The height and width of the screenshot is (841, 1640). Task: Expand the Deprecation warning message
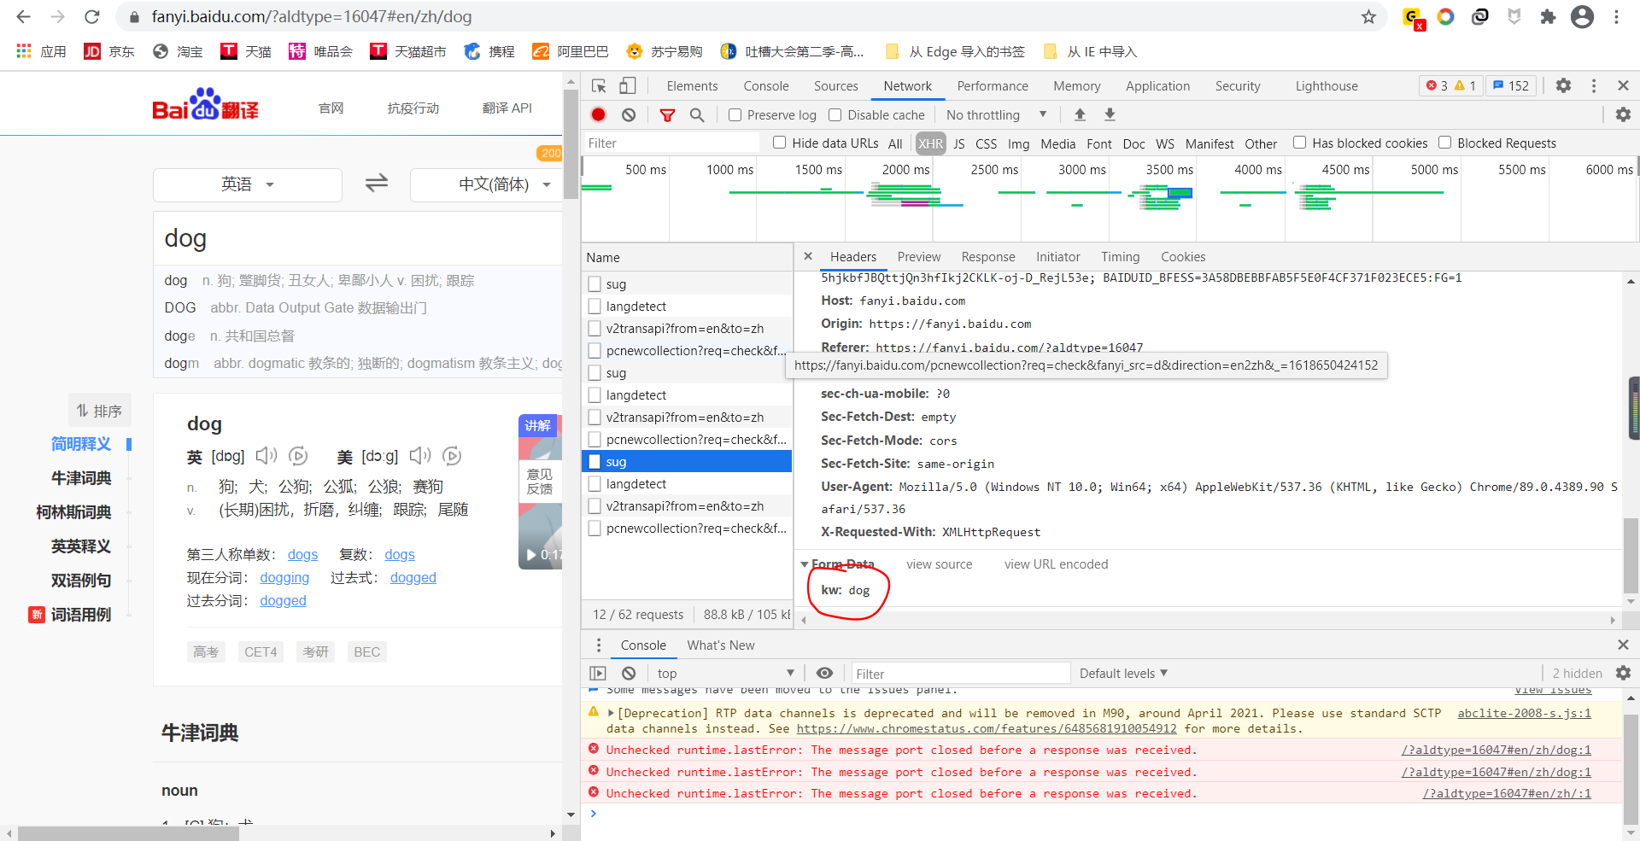click(x=611, y=713)
